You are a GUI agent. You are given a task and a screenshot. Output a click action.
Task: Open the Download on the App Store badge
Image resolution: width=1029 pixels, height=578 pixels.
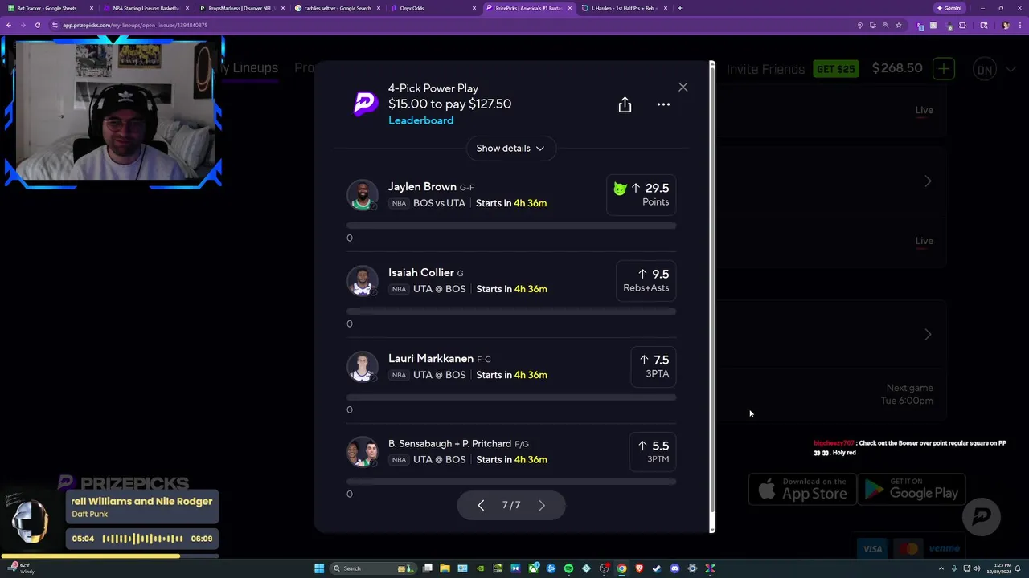801,490
